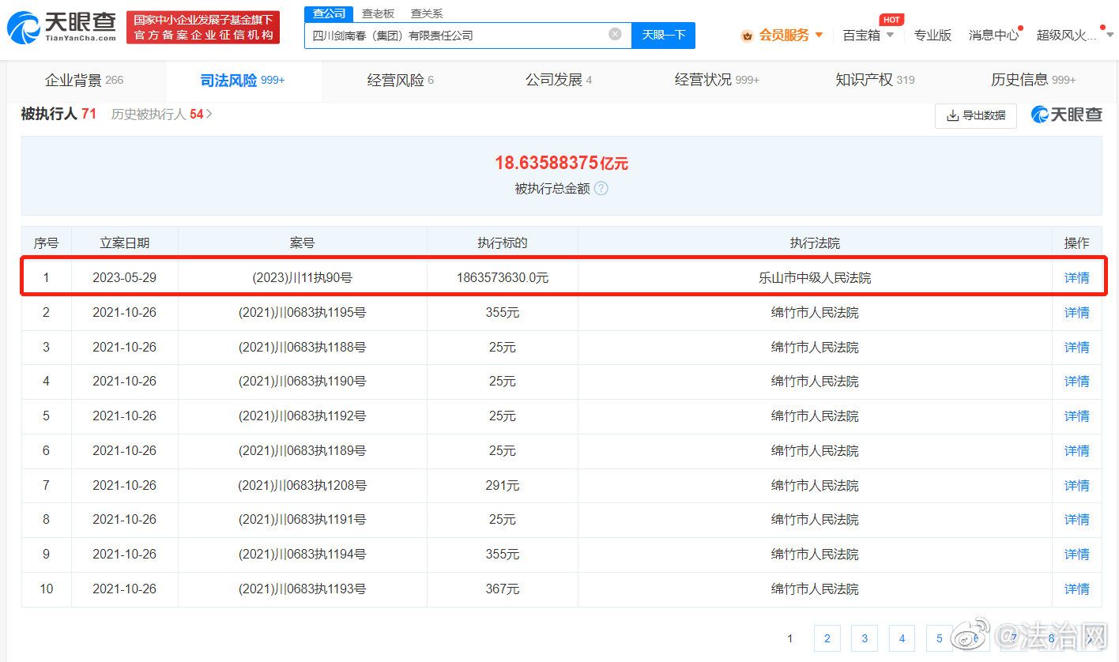The image size is (1119, 662).
Task: Select the 历史信息 tab
Action: click(x=1033, y=80)
